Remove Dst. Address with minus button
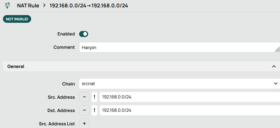 tap(84, 110)
